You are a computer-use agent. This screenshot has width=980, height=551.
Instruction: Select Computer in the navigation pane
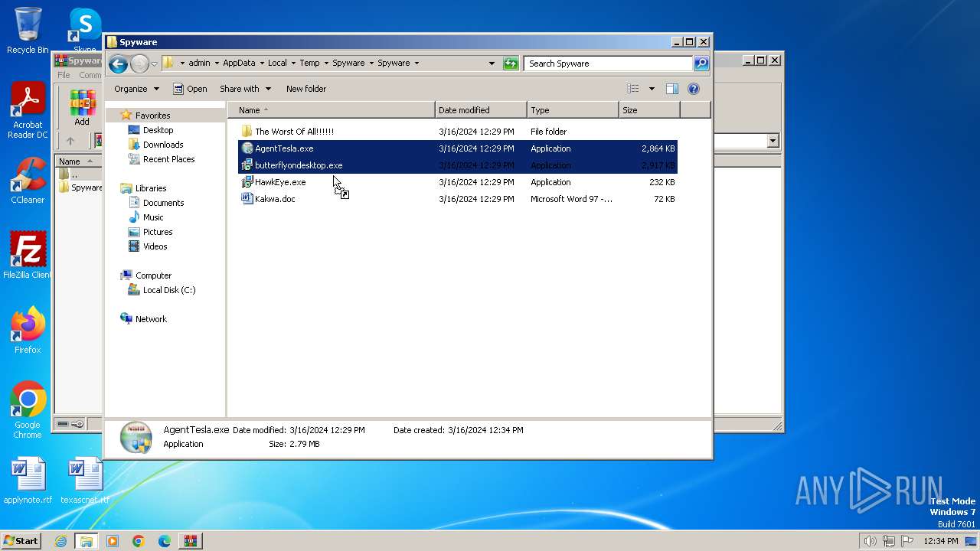click(146, 275)
